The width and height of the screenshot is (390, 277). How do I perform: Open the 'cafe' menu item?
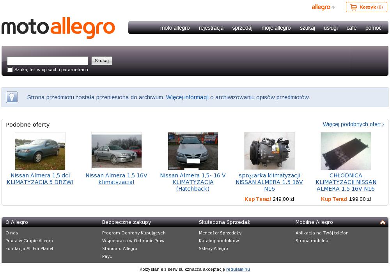tap(351, 28)
